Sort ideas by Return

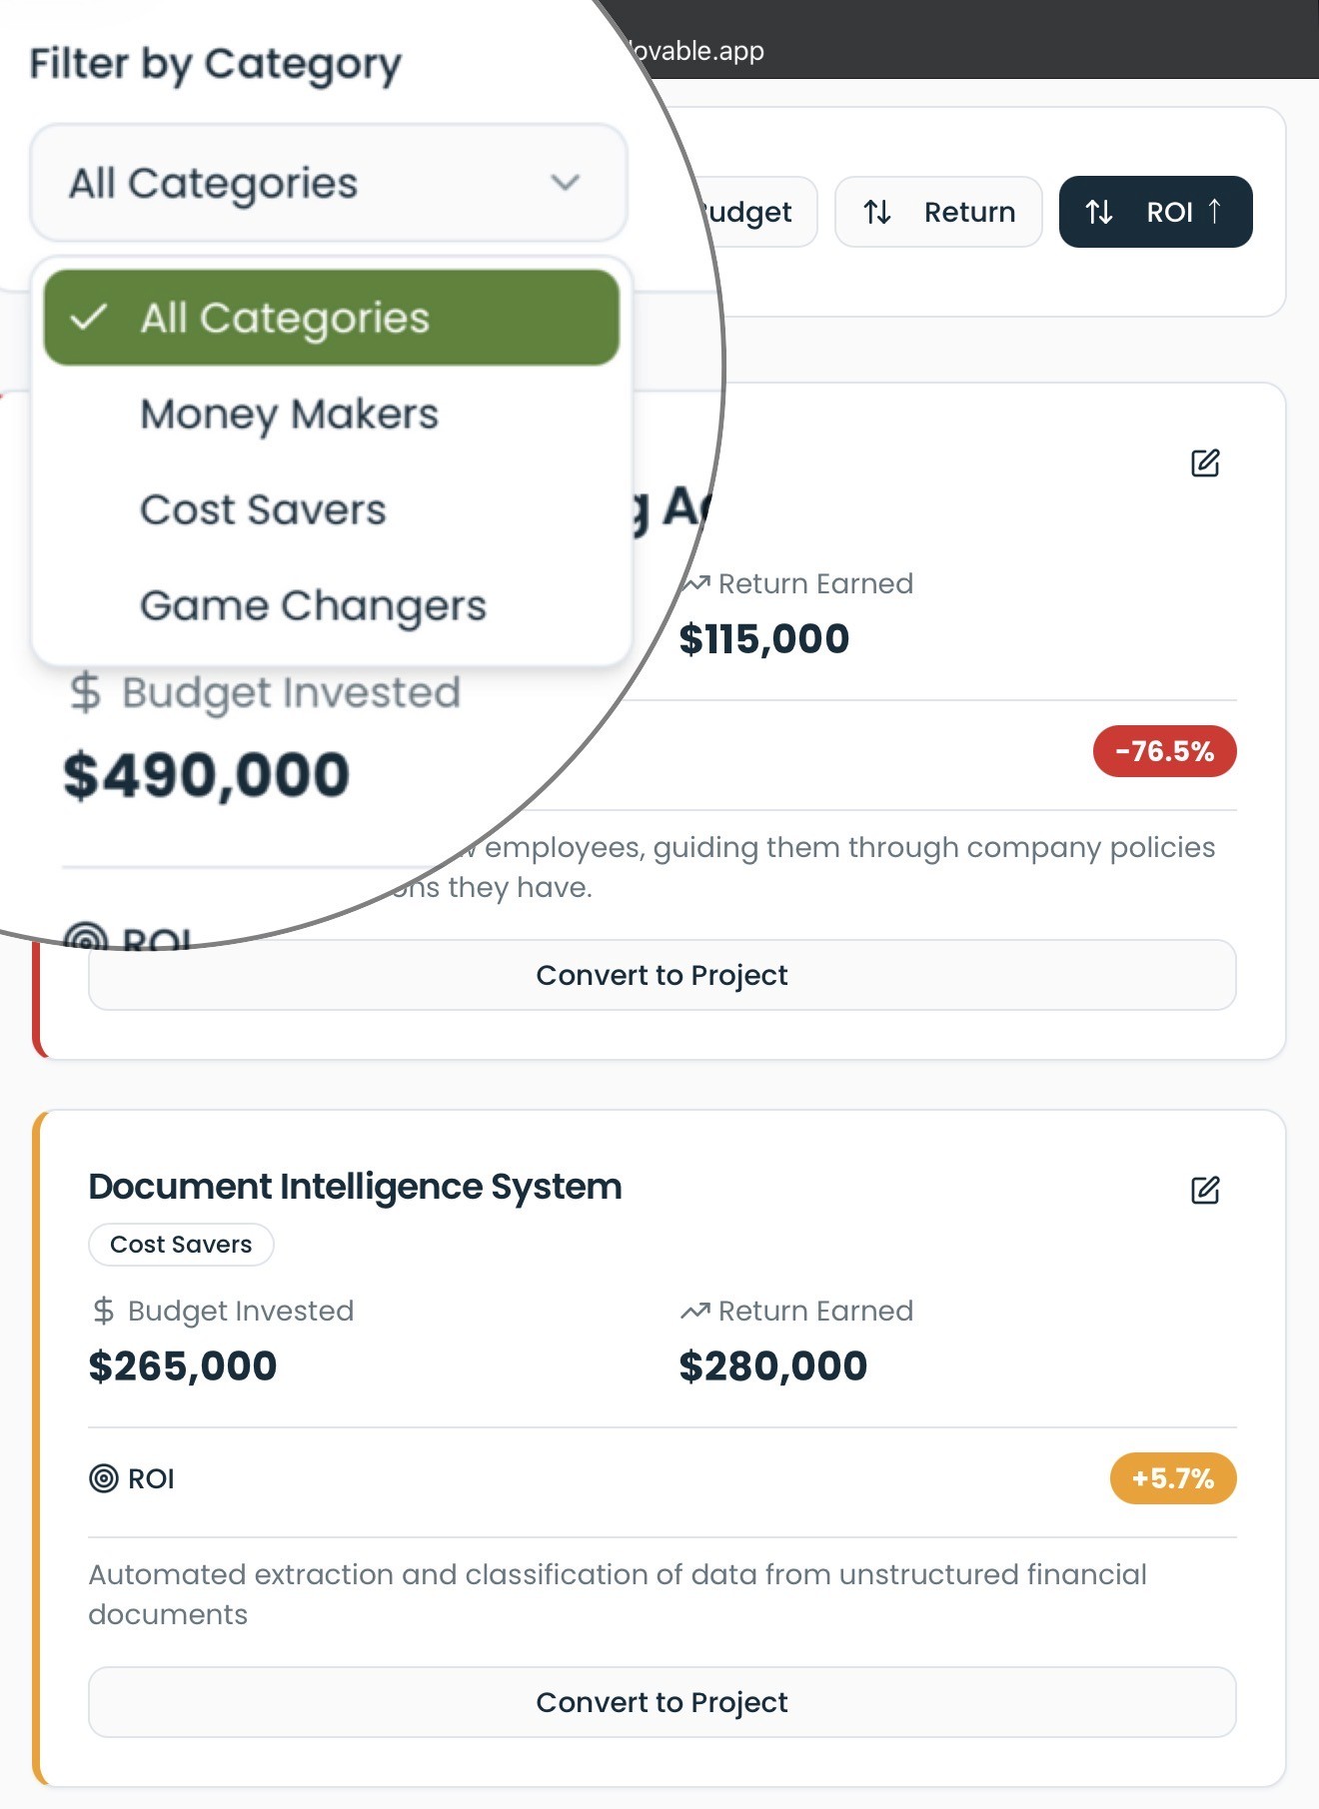click(938, 212)
